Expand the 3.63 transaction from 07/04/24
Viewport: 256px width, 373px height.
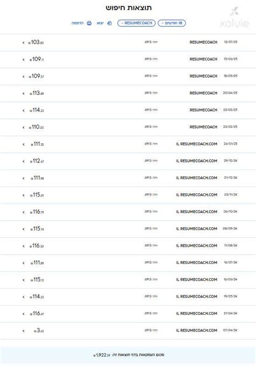pos(24,331)
